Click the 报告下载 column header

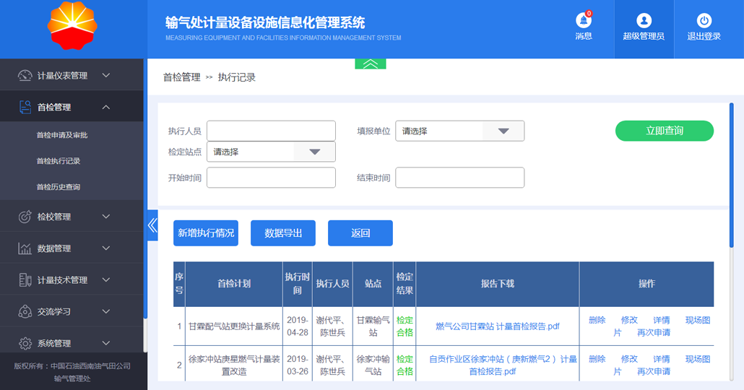(497, 284)
